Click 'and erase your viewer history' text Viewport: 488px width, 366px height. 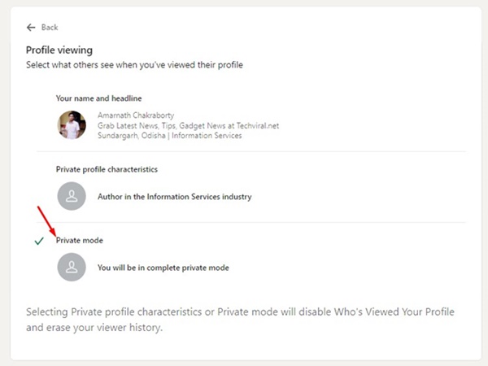click(94, 328)
